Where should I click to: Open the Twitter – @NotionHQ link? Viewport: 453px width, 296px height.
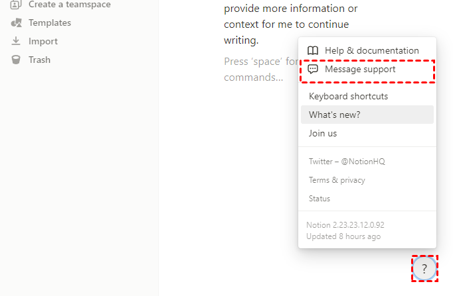pos(347,162)
